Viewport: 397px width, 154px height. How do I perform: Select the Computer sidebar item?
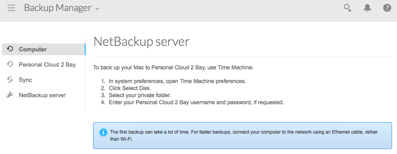[44, 49]
